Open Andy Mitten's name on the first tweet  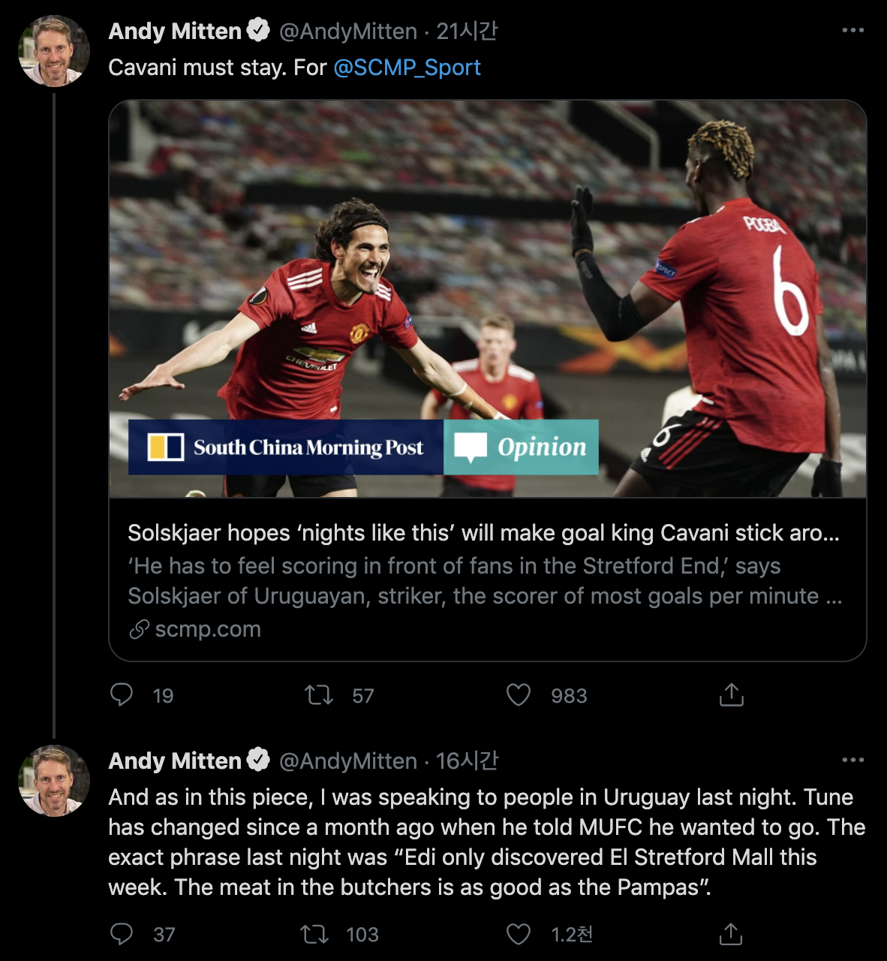coord(175,31)
